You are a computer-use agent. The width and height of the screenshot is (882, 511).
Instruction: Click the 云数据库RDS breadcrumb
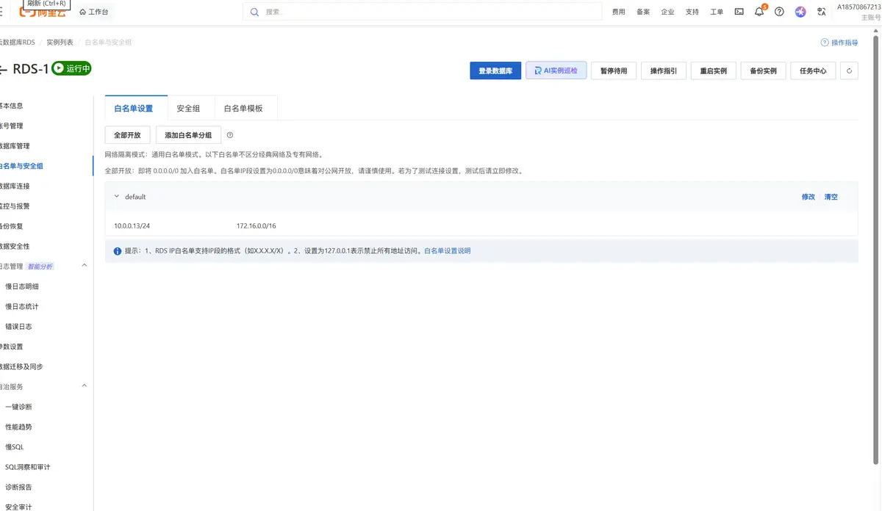click(17, 43)
